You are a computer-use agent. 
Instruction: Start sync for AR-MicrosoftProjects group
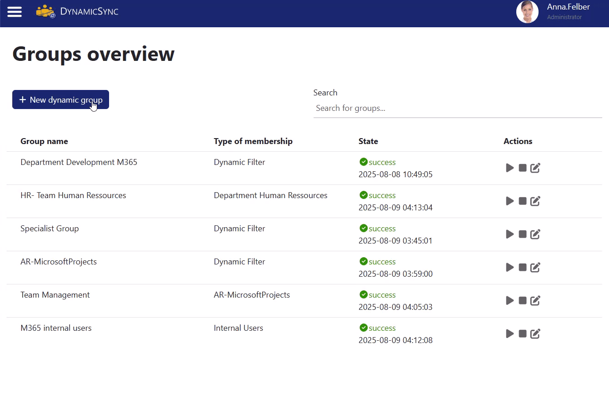(509, 267)
